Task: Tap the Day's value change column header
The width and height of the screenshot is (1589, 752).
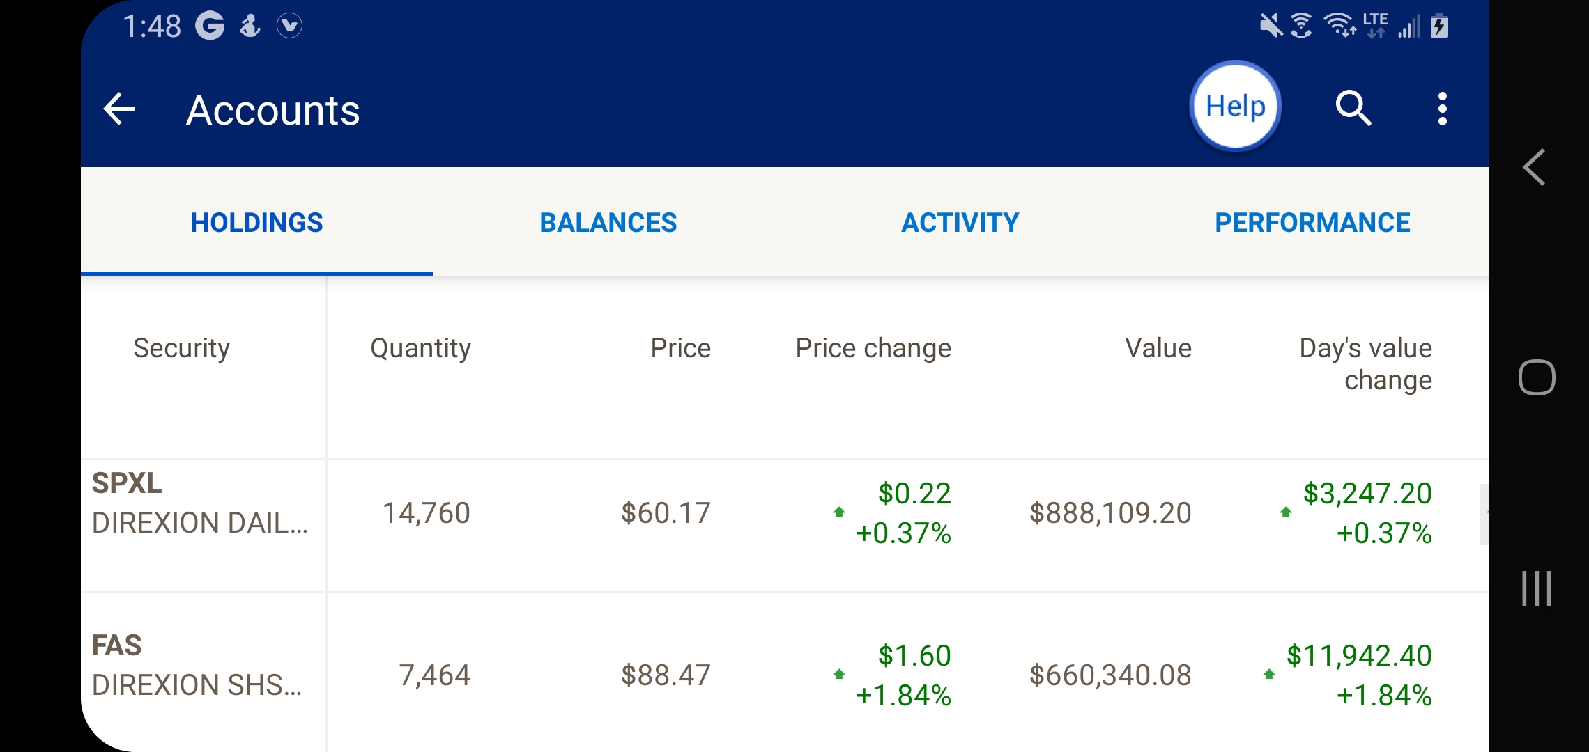Action: pos(1365,363)
